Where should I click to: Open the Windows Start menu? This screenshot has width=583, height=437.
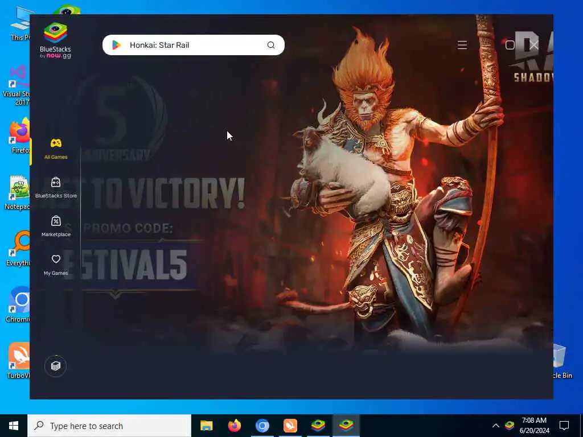(14, 426)
